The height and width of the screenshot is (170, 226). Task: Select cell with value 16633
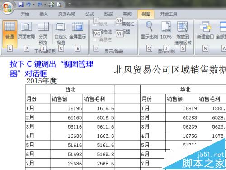click(67, 136)
